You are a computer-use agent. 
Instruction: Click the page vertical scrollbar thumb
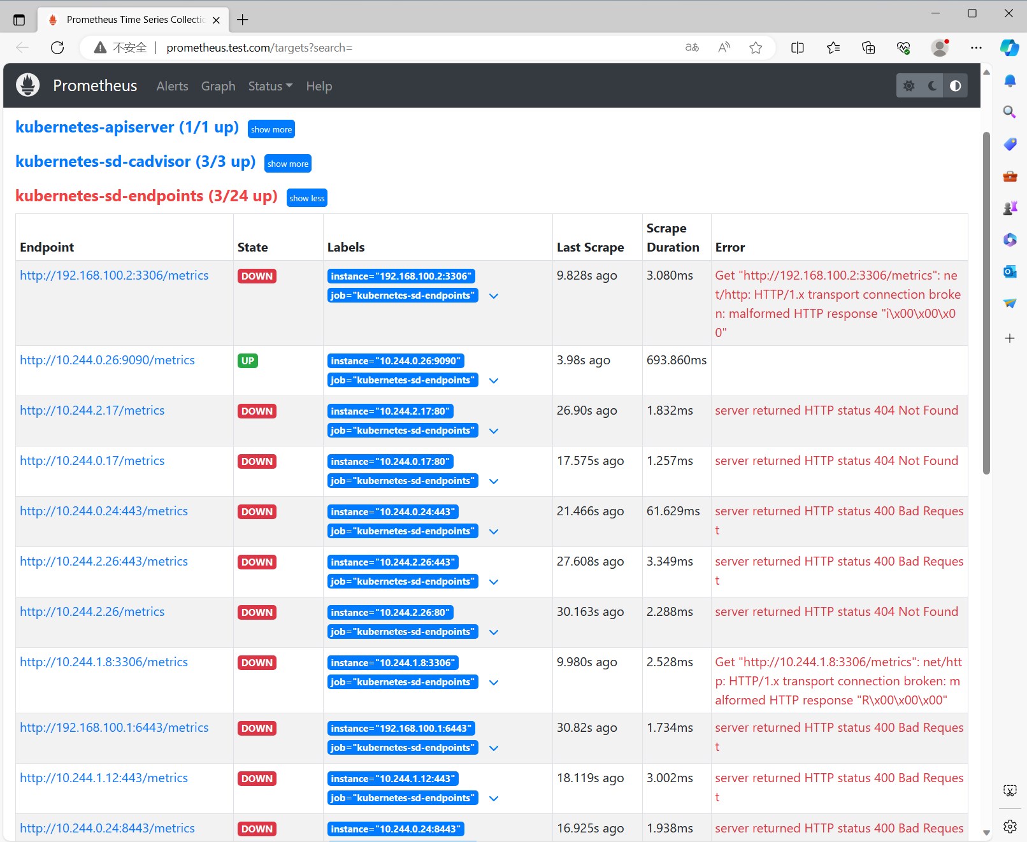point(986,303)
